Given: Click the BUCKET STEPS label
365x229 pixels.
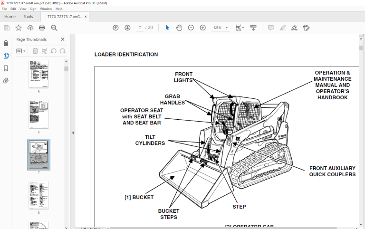Looking at the screenshot, I should click(169, 214).
